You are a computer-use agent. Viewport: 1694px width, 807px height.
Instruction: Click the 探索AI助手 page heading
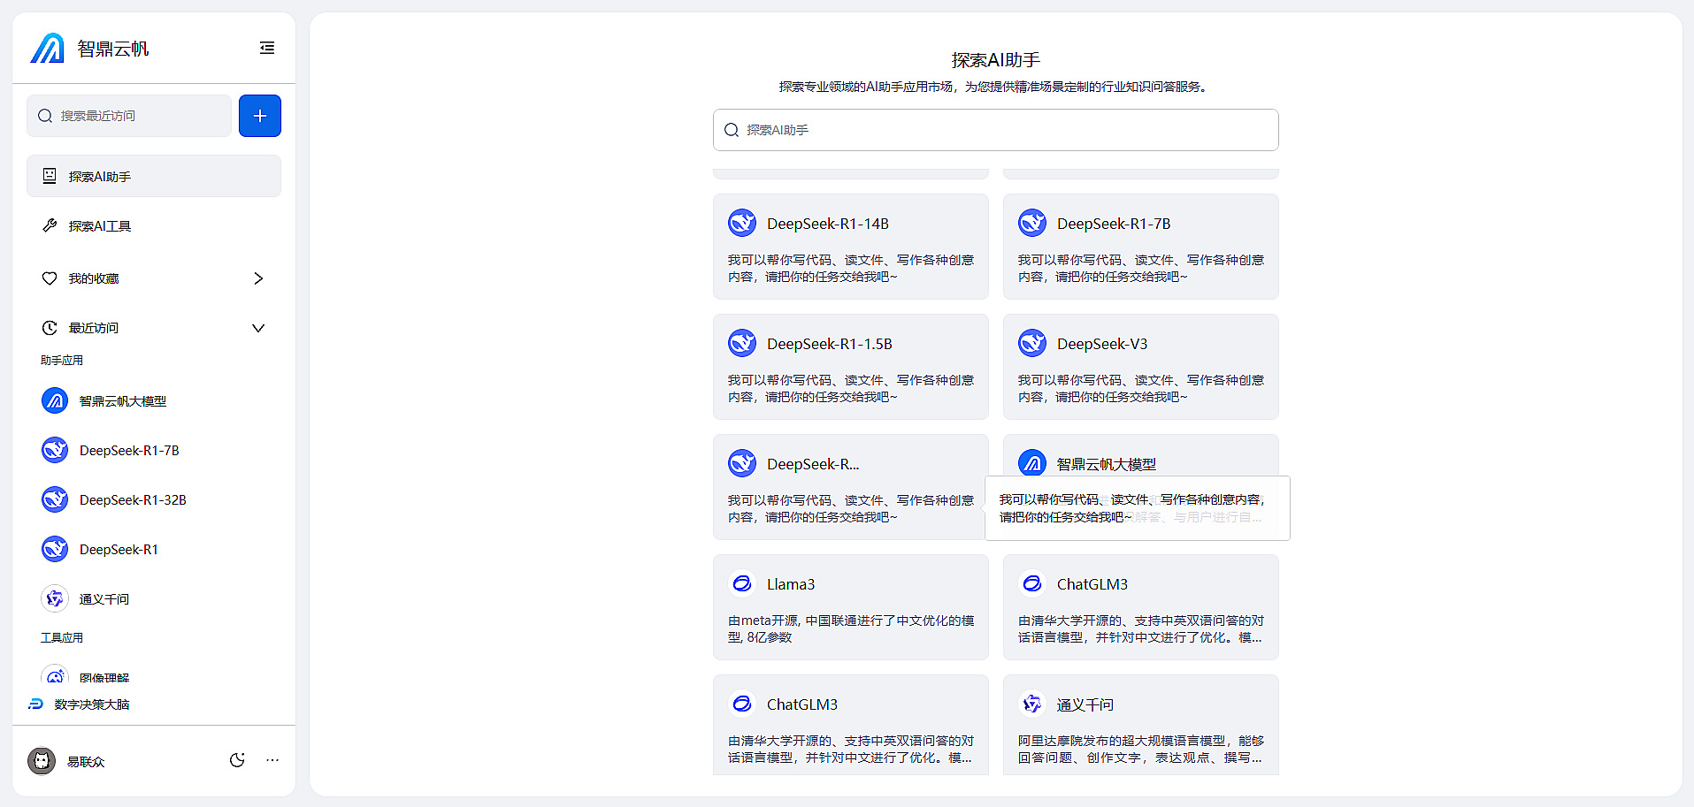[996, 60]
